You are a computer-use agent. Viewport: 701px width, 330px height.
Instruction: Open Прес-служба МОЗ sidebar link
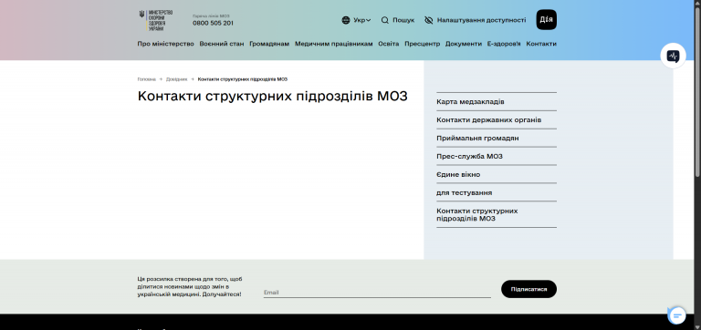(x=469, y=156)
